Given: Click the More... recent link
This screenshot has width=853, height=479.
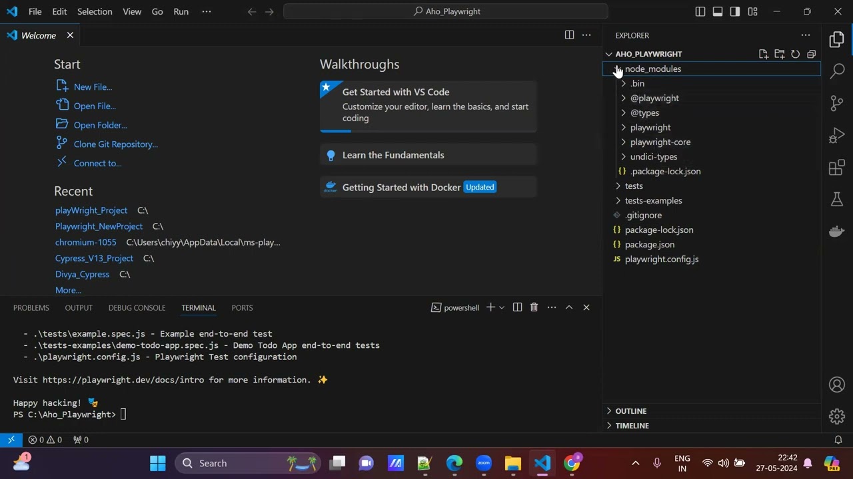Looking at the screenshot, I should tap(68, 290).
